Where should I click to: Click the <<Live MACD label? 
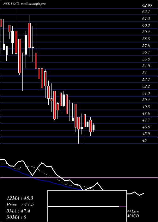(133, 214)
